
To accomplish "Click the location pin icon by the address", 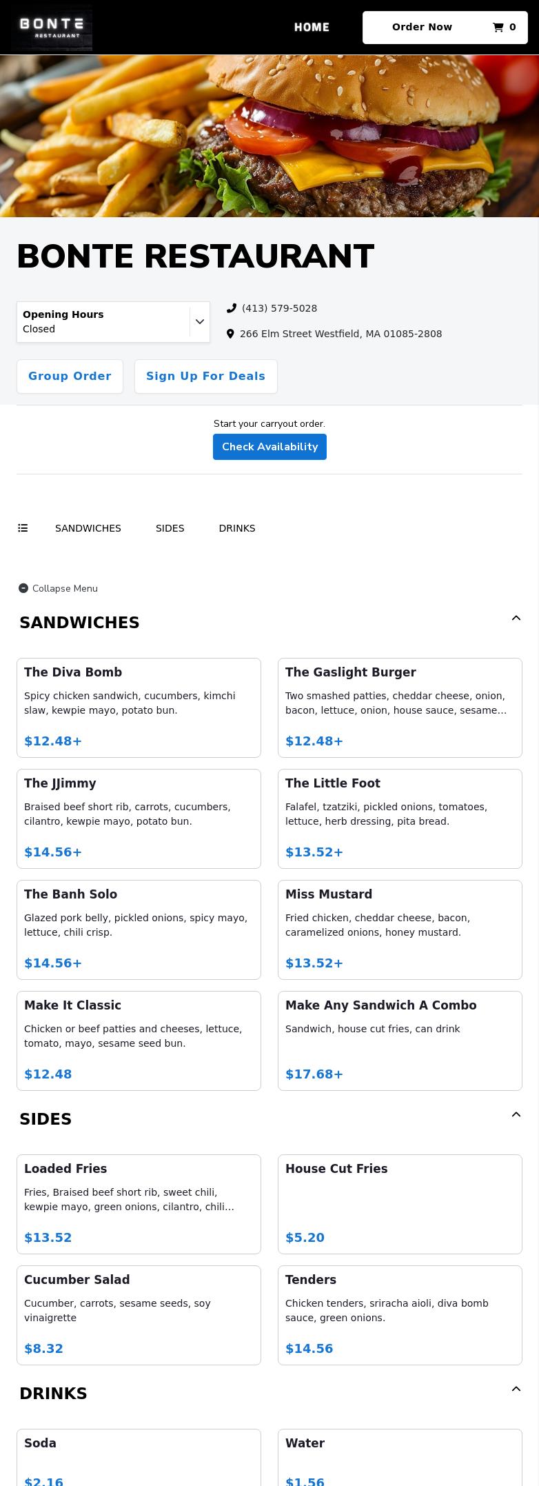I will pos(230,334).
